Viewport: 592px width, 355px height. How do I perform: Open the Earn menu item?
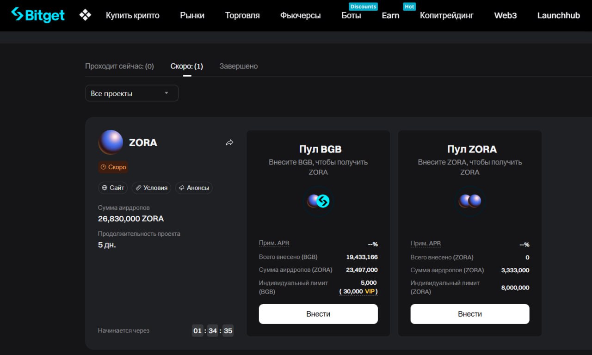(x=390, y=15)
